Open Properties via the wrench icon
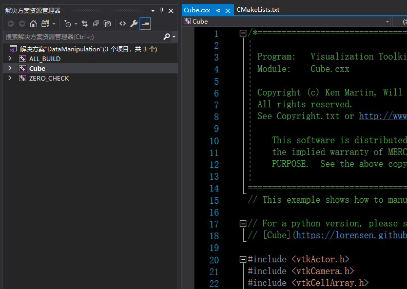 (x=134, y=24)
